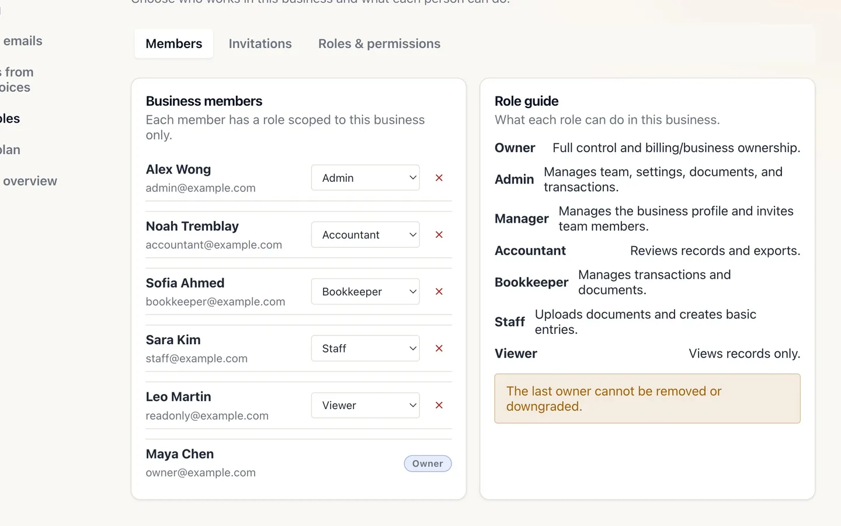Click "Views records only." description
841x526 pixels.
coord(745,354)
